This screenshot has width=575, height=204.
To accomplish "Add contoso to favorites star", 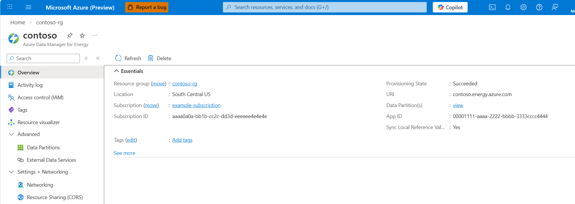I will [82, 35].
